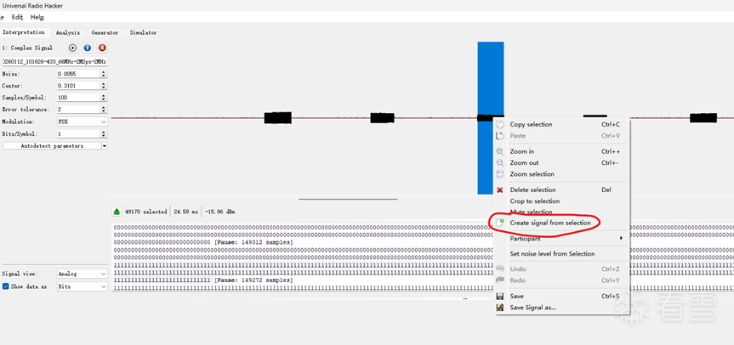
Task: Play the Complex Signal recording
Action: [x=72, y=48]
